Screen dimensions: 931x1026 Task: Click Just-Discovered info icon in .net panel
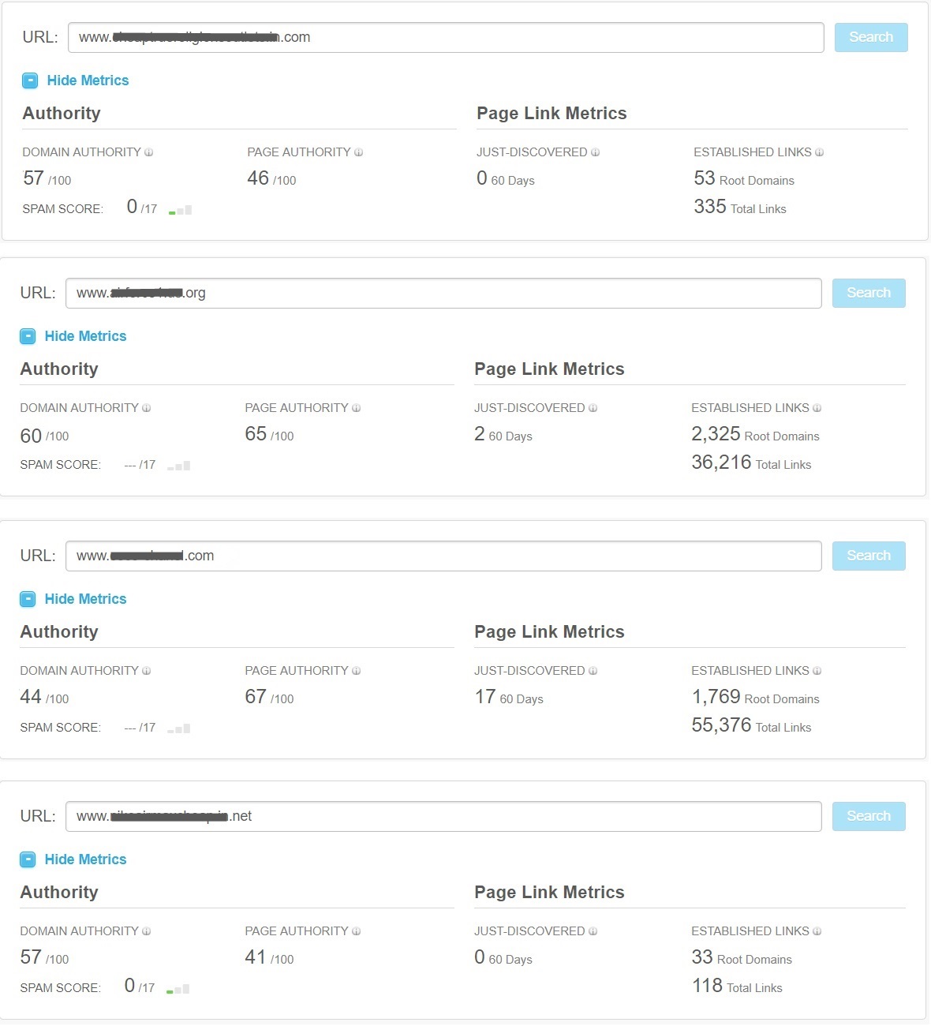pos(593,931)
